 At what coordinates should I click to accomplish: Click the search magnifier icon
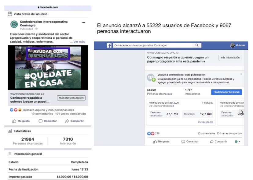pos(197,45)
